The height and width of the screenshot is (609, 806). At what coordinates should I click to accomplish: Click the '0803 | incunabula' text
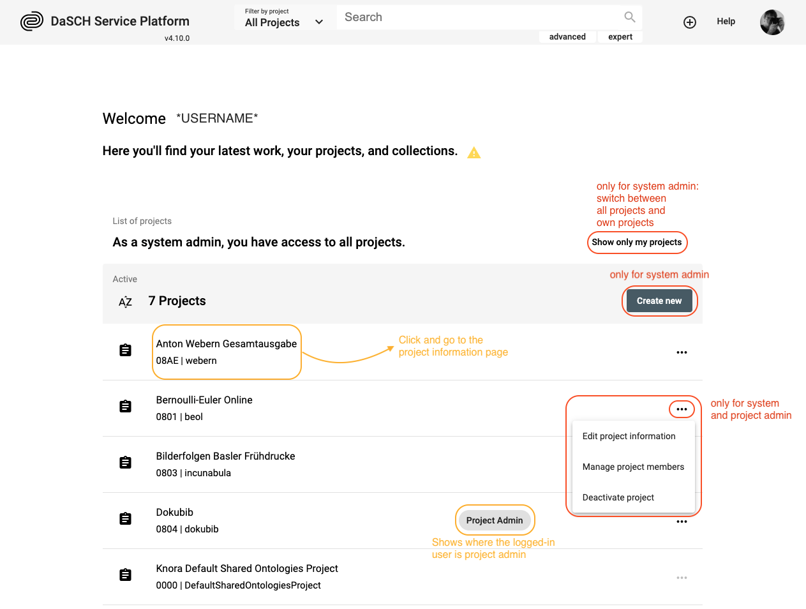pos(193,473)
